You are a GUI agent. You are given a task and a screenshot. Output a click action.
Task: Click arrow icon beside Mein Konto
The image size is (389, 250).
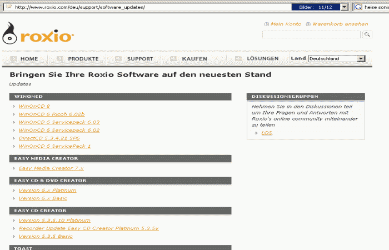tap(267, 24)
